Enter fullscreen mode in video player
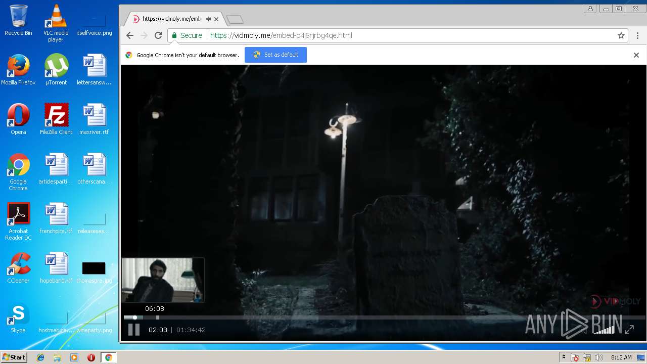 pos(629,330)
